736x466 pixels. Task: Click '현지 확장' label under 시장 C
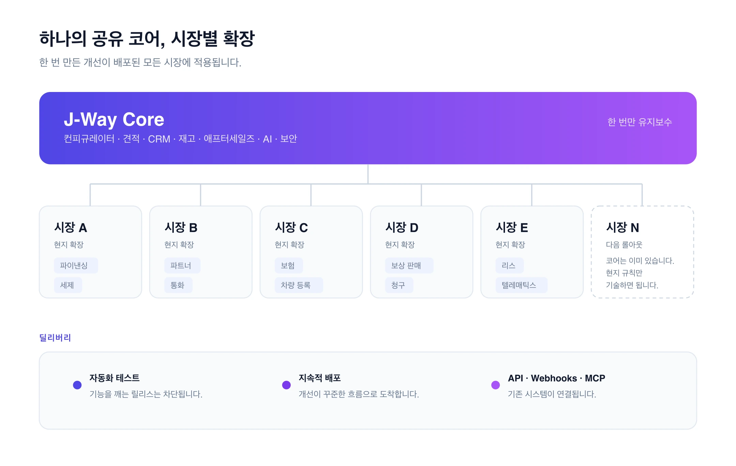tap(290, 245)
